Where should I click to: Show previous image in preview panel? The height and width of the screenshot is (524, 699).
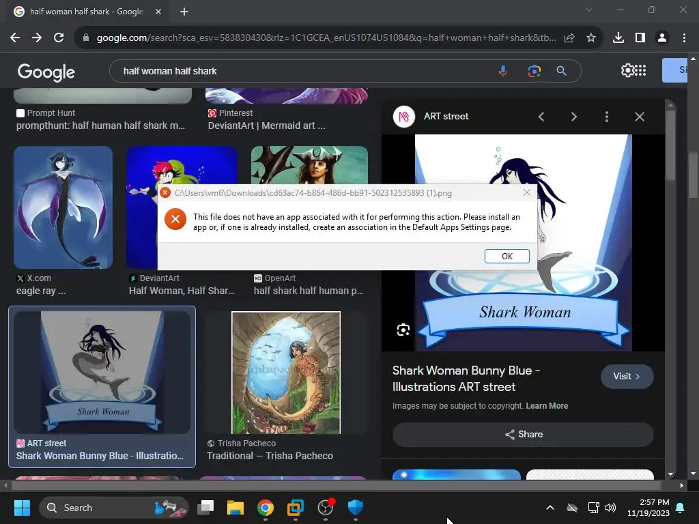click(541, 117)
